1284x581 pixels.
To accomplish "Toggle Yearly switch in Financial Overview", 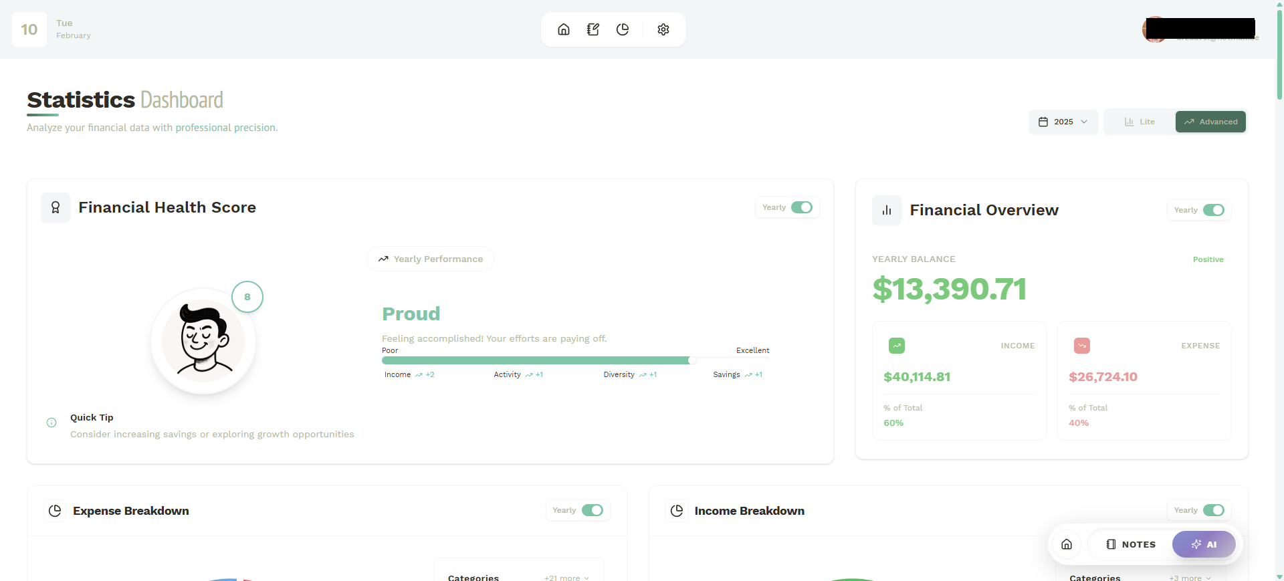I will click(1214, 210).
